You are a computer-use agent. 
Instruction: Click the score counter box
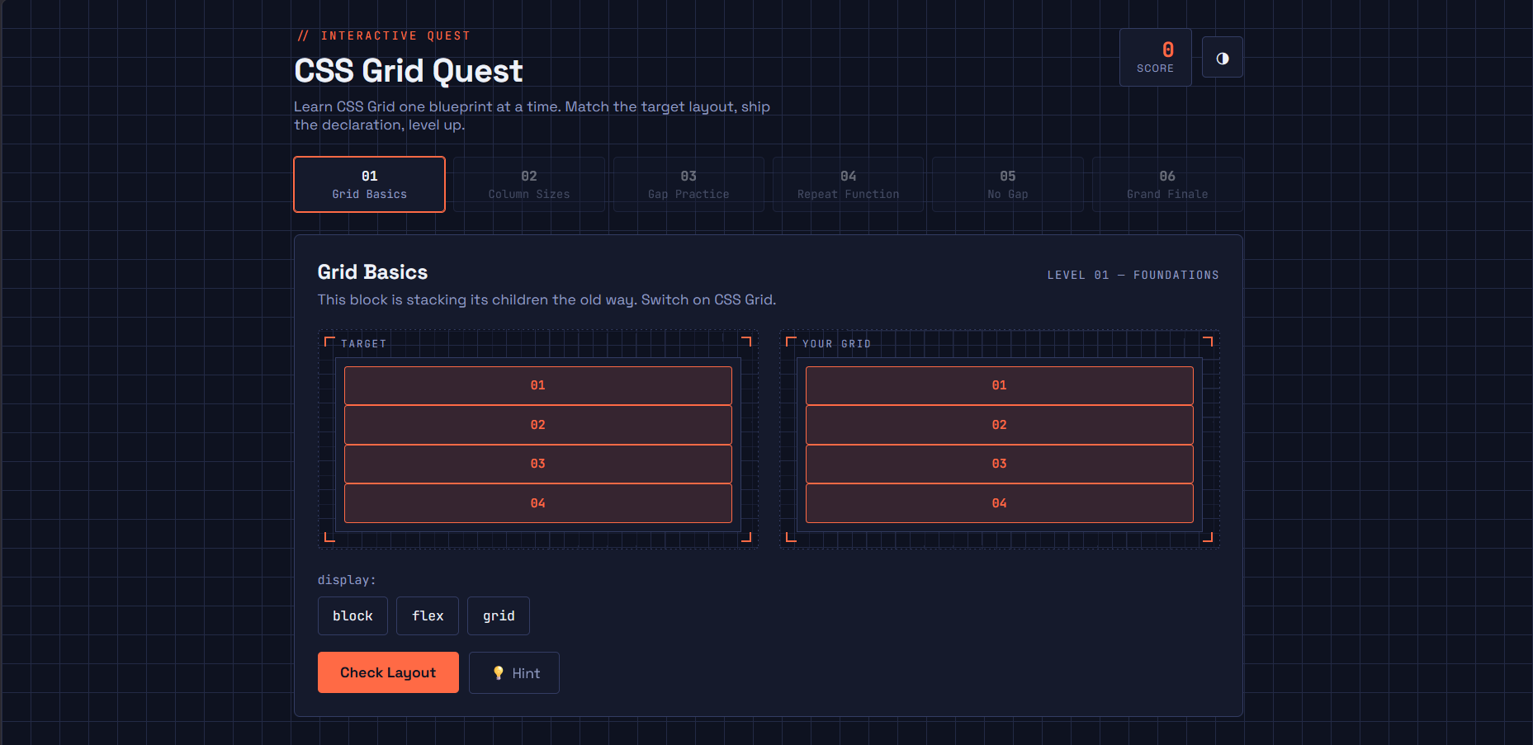(x=1155, y=58)
